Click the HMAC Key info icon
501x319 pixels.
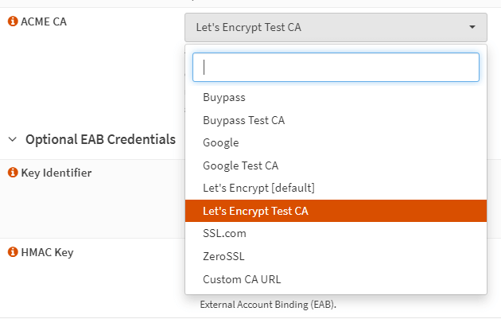tap(13, 253)
